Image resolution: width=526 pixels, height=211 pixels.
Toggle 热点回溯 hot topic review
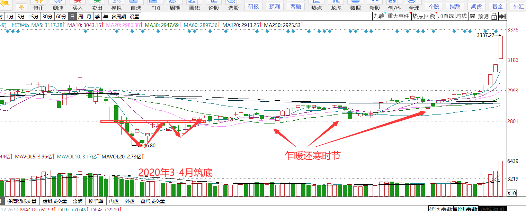pos(424,16)
